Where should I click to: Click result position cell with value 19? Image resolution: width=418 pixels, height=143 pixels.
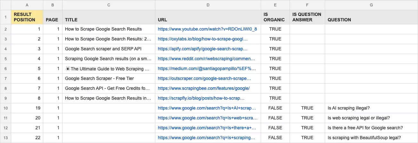[27, 108]
